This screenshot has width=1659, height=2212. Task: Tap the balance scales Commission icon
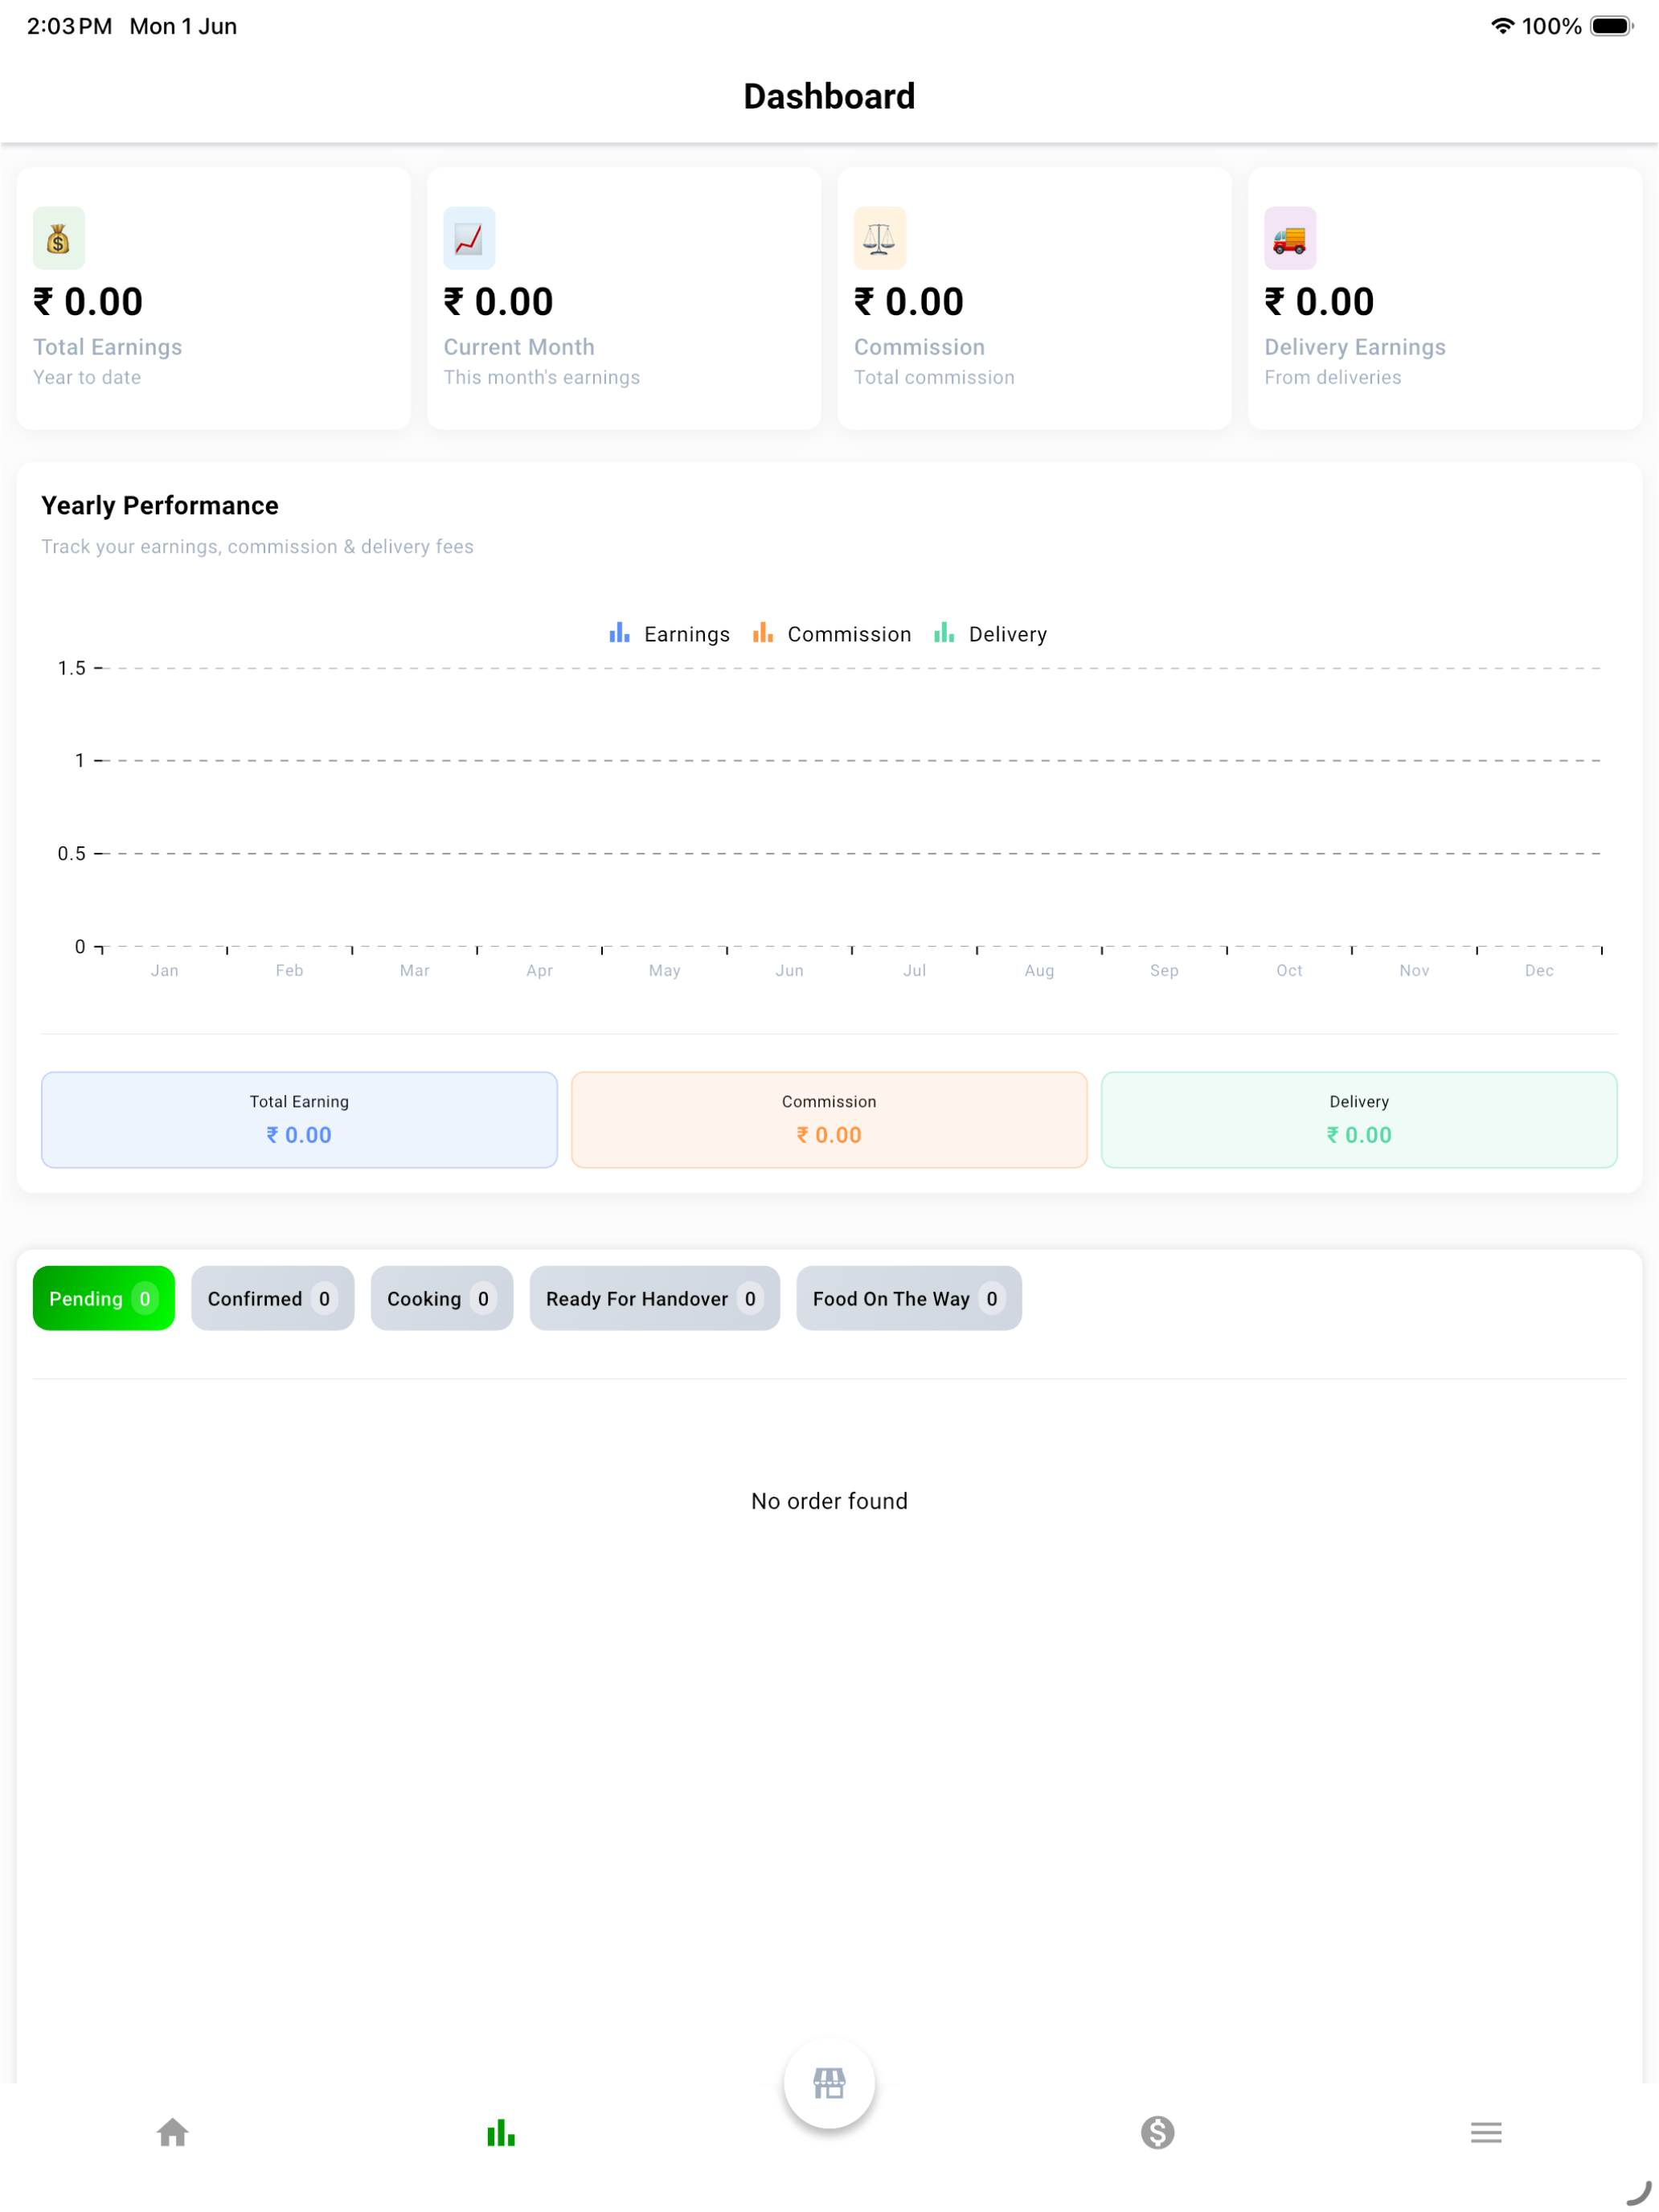(x=880, y=238)
